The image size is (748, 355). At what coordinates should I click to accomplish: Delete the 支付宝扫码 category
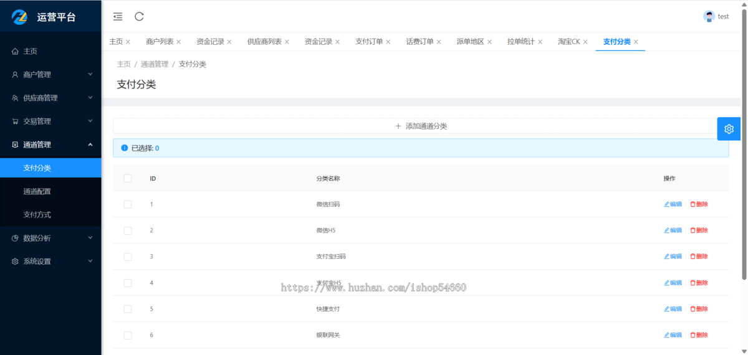tap(699, 257)
